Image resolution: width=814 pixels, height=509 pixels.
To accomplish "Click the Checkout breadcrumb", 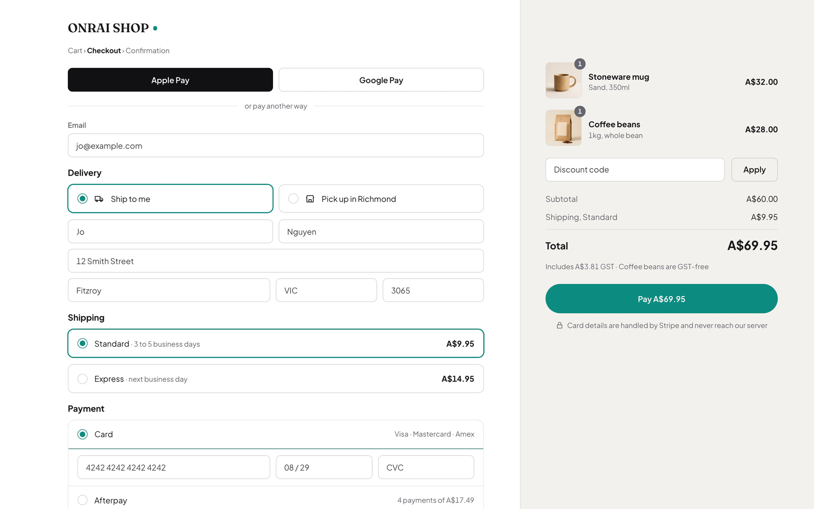I will pos(104,50).
